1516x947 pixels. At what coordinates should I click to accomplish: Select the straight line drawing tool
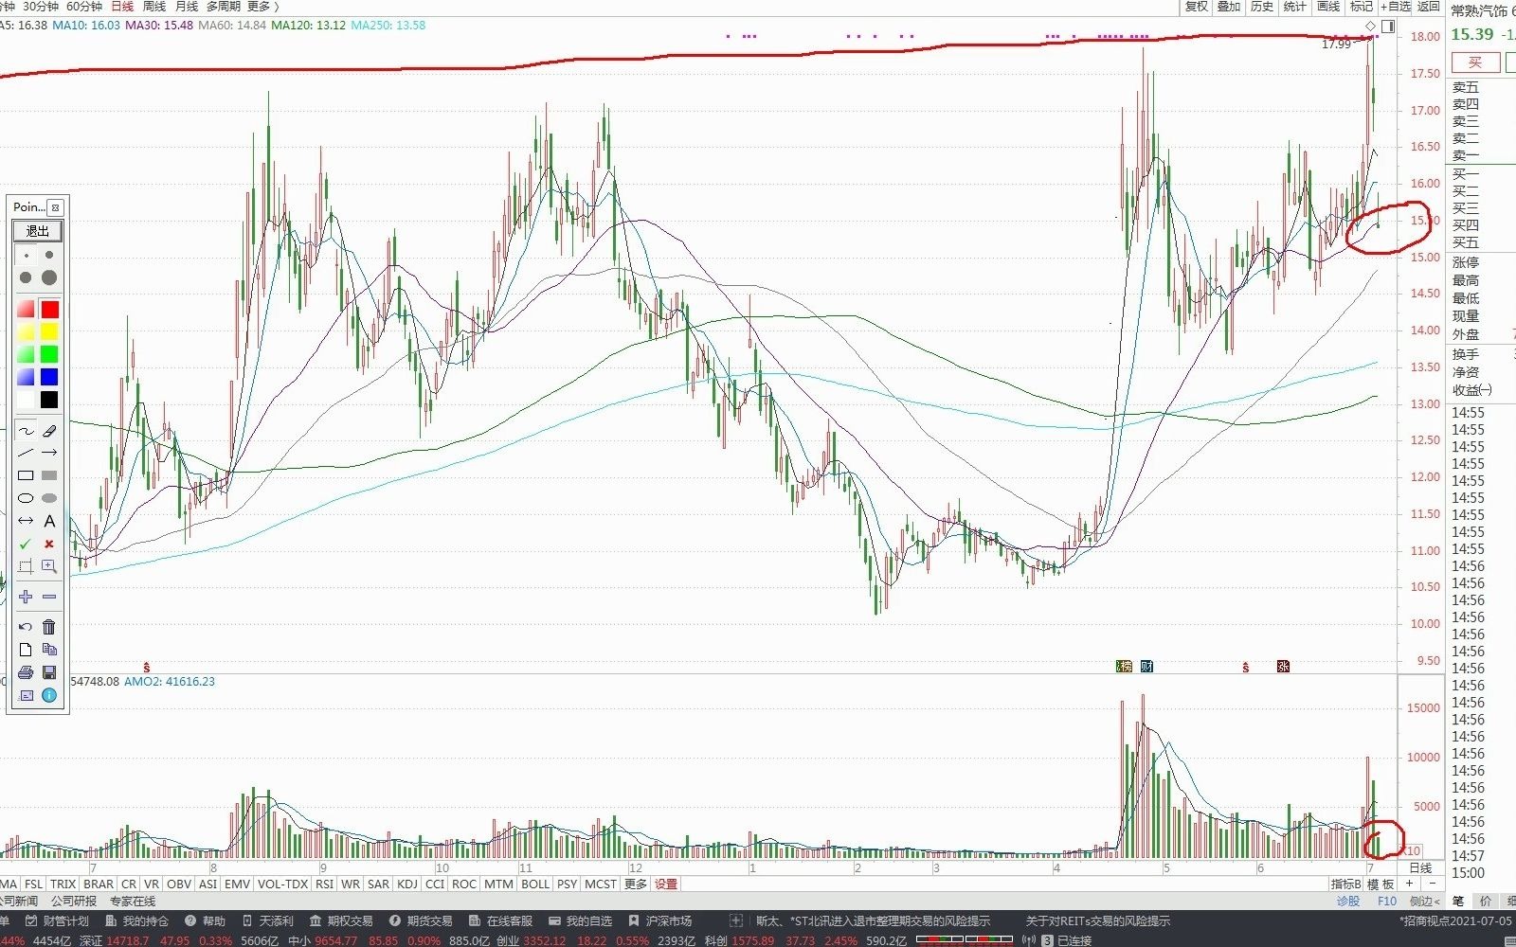[x=26, y=453]
